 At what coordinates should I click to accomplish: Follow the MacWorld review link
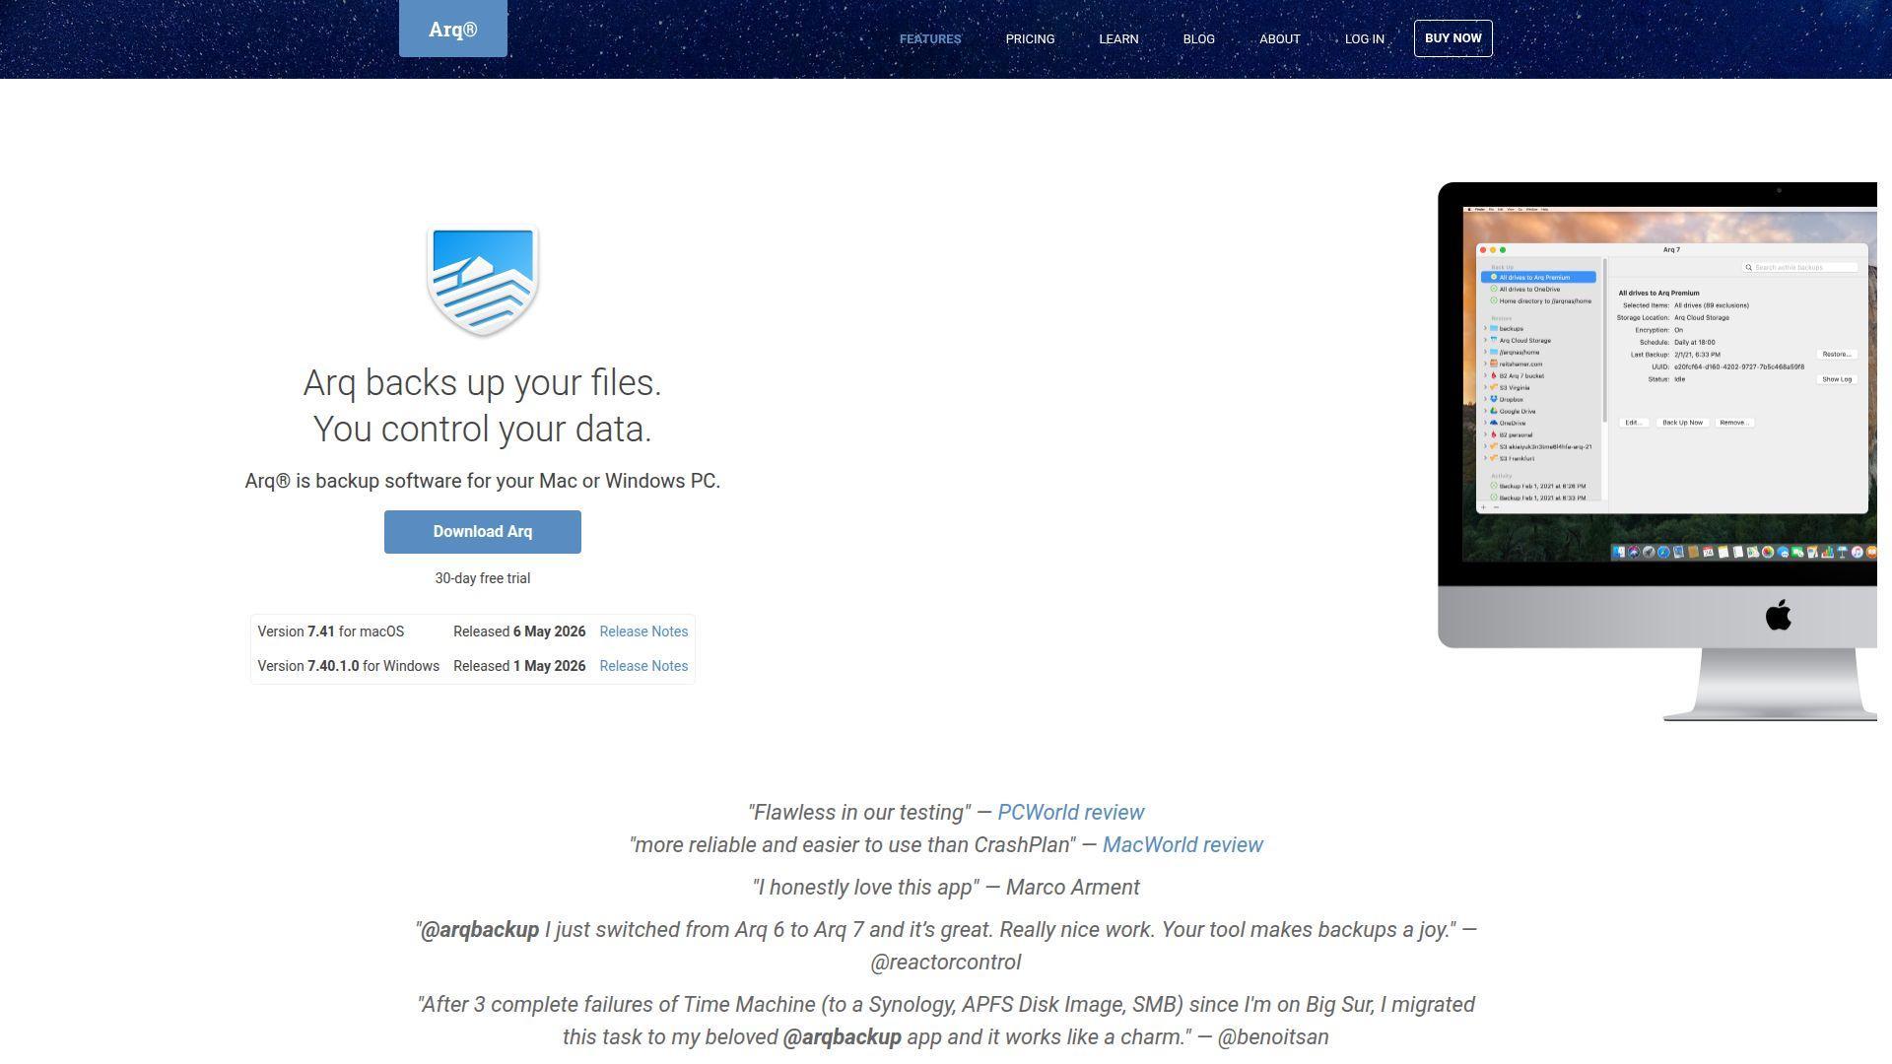[1182, 845]
